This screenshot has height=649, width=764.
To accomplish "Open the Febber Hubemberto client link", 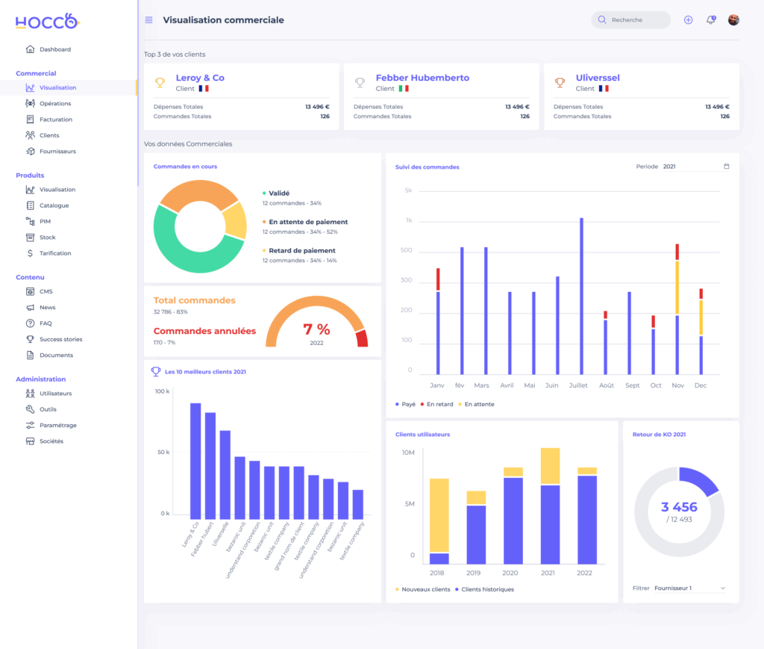I will tap(422, 78).
